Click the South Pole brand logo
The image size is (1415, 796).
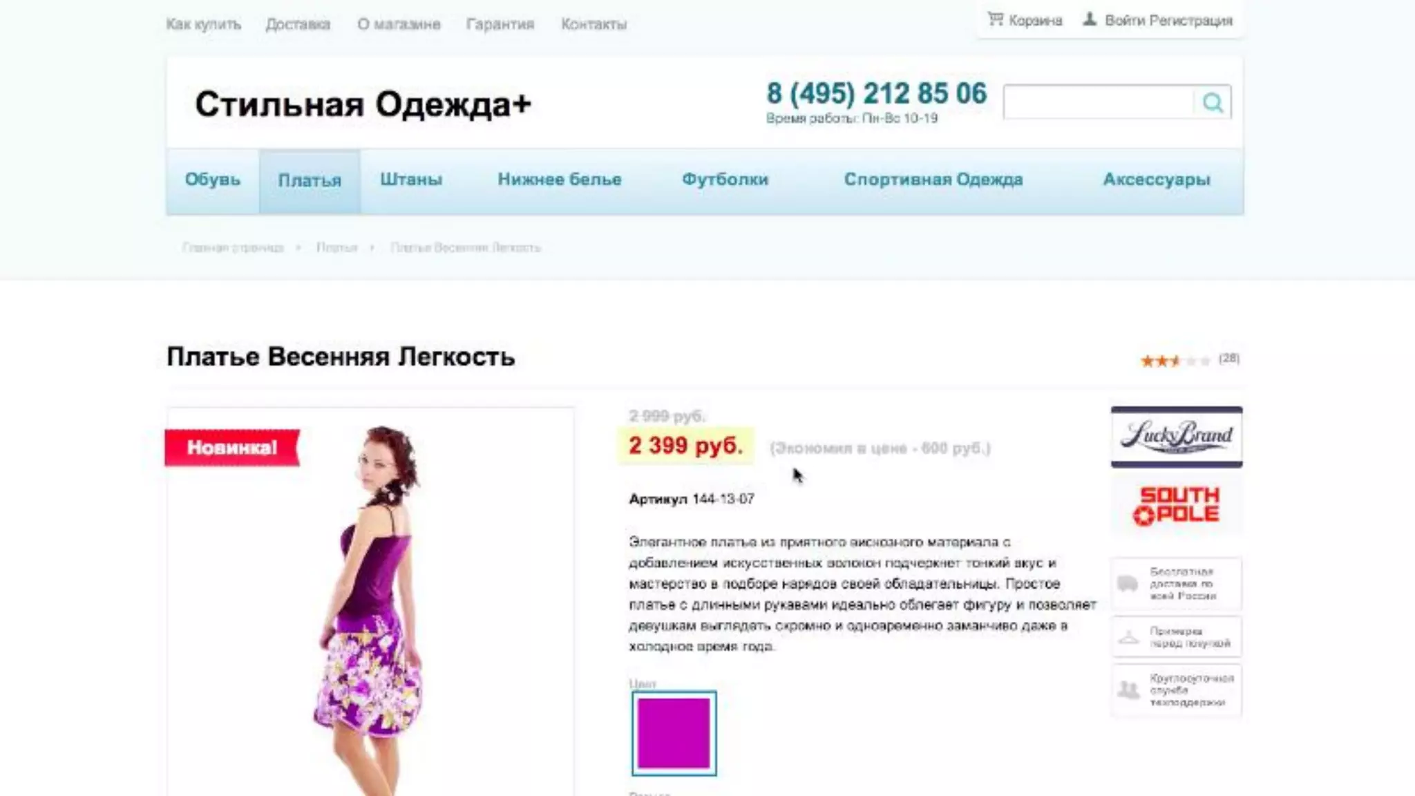point(1177,505)
